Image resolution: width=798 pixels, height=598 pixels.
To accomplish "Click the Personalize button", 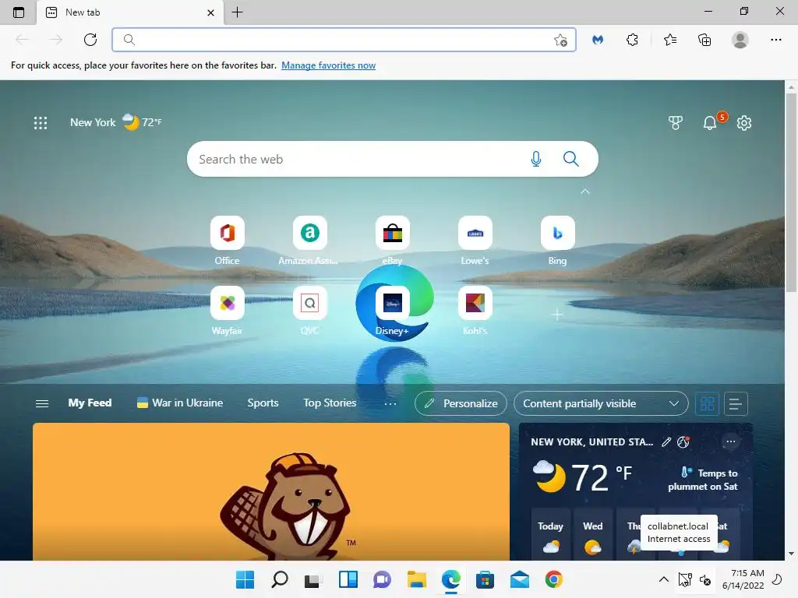I will 461,403.
